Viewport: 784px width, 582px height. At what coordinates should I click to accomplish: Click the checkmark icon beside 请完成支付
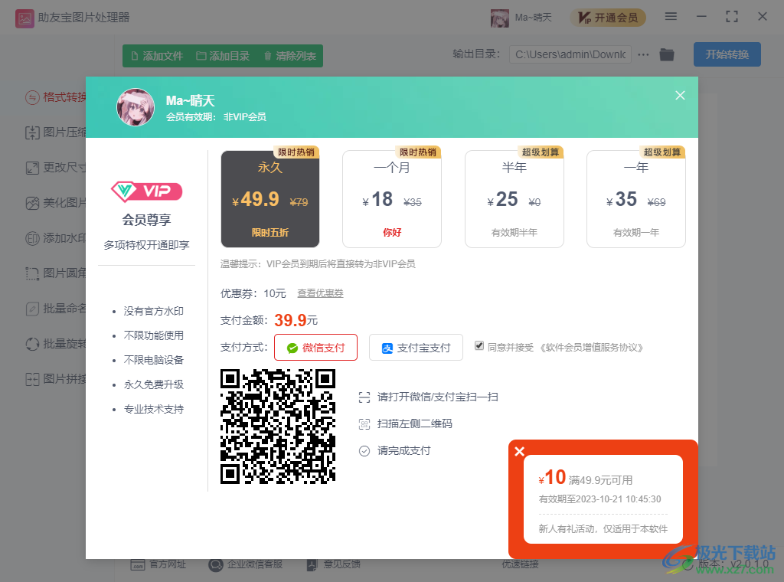(364, 451)
